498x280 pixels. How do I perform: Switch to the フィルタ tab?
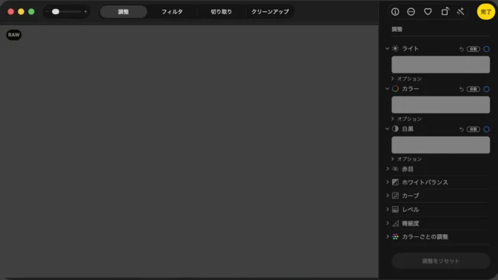(x=172, y=12)
